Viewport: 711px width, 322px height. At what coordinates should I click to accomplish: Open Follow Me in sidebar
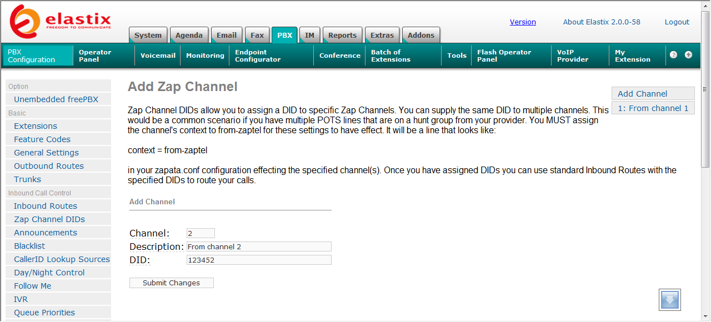click(58, 286)
